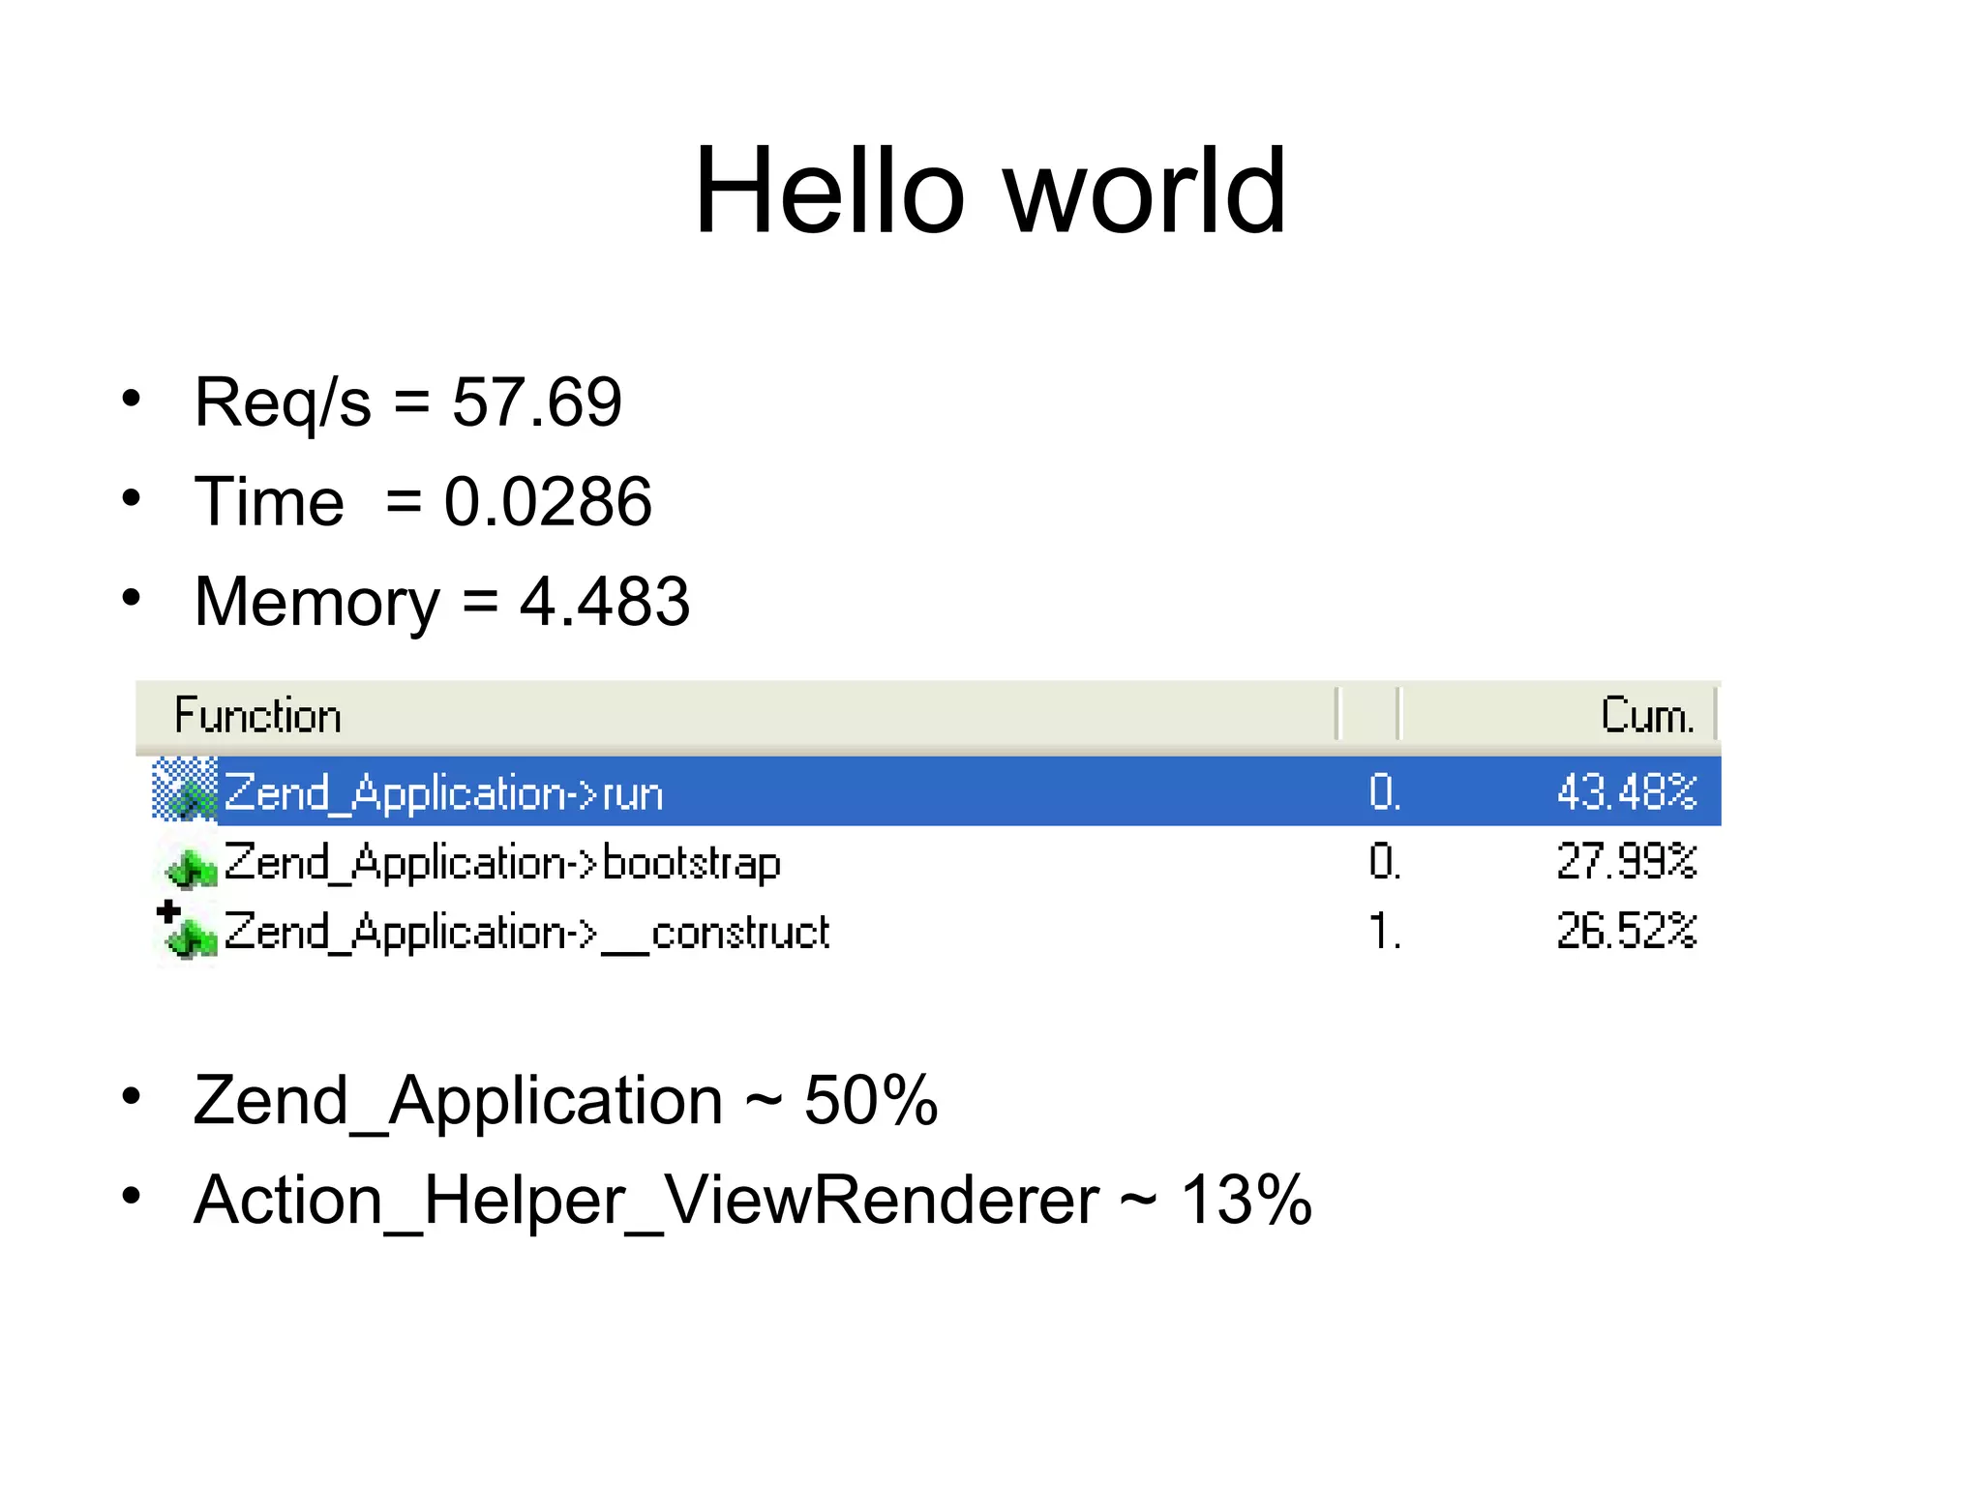Click the Zend_Application->__construct function icon

tap(191, 936)
